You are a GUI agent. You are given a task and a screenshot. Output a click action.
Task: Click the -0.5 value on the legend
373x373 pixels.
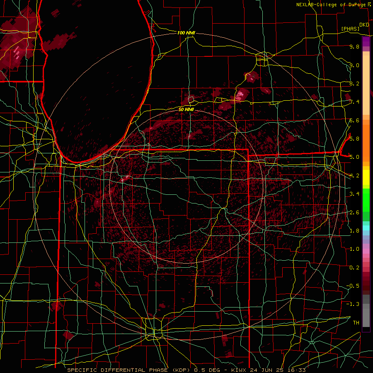click(x=353, y=286)
